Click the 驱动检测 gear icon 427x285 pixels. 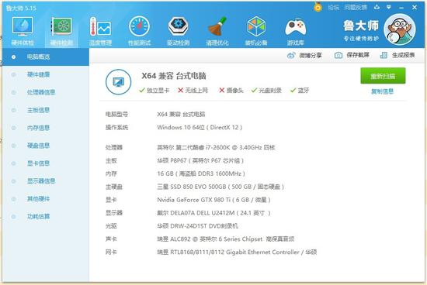tap(178, 30)
